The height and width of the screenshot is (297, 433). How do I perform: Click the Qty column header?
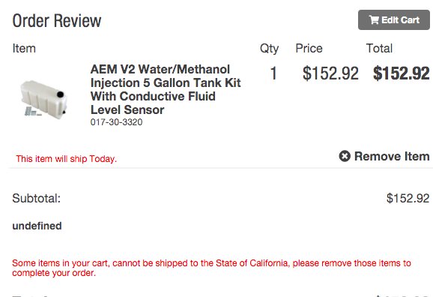269,49
